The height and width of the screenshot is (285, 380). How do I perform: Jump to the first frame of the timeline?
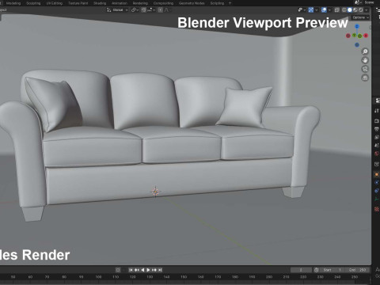[x=131, y=270]
